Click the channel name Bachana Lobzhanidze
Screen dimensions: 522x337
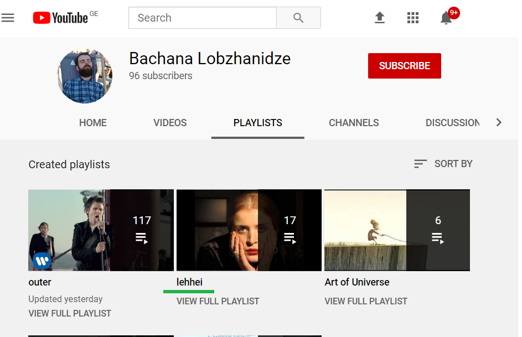coord(210,59)
